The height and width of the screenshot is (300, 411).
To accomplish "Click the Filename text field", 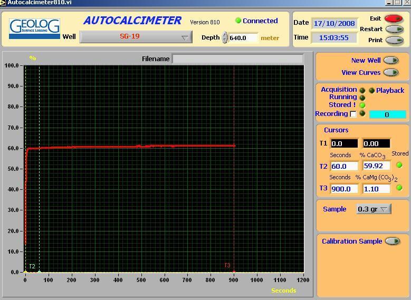I will [237, 59].
